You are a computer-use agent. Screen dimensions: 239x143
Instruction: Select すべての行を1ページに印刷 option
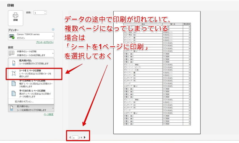(x=31, y=94)
